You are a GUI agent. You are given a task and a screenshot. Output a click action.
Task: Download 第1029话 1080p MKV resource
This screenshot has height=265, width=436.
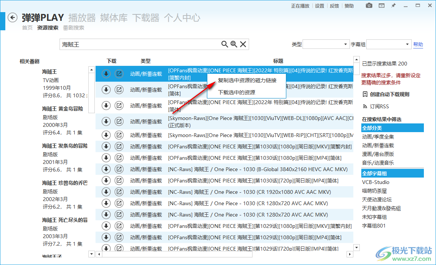pyautogui.click(x=106, y=226)
